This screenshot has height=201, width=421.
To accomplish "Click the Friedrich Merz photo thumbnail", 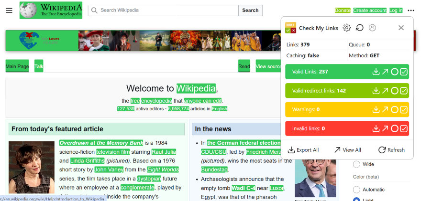I will tap(315, 178).
